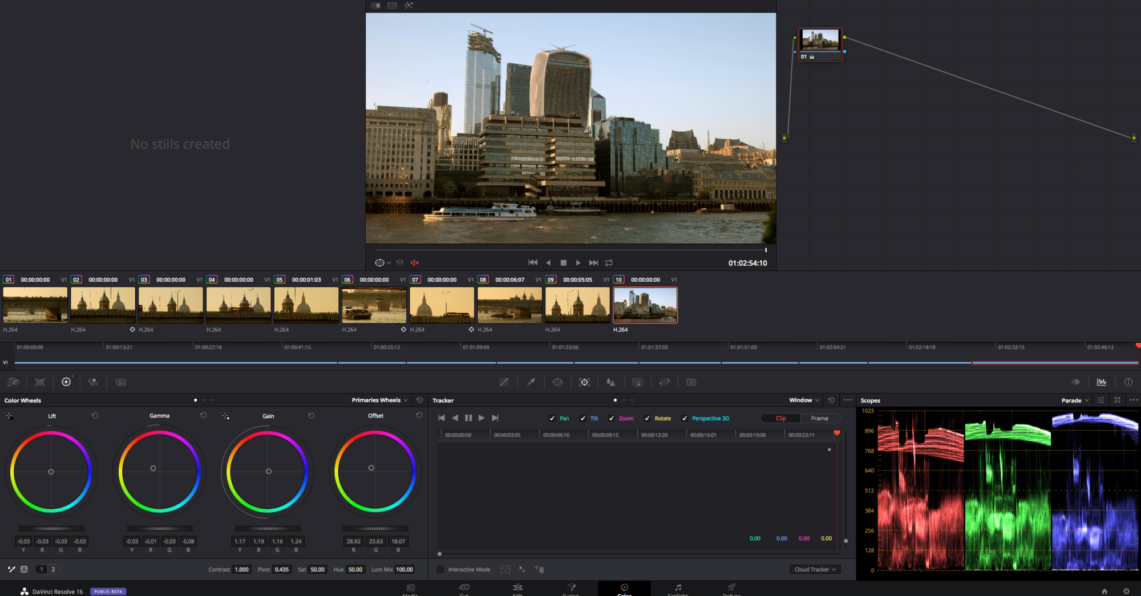Click the Offset color wheel center

tap(371, 468)
